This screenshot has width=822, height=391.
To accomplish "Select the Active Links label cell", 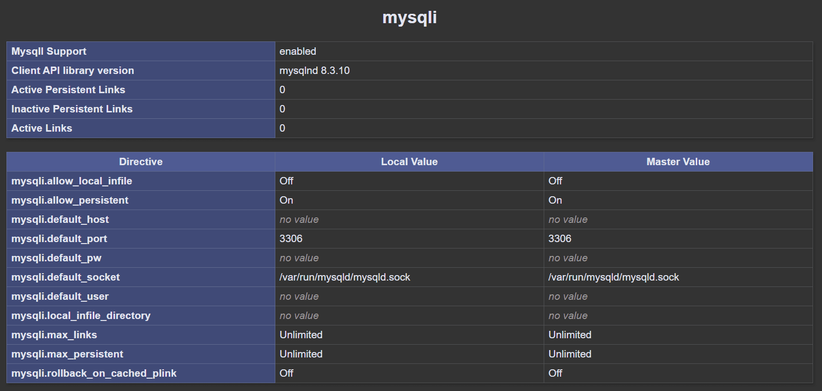I will (x=141, y=128).
